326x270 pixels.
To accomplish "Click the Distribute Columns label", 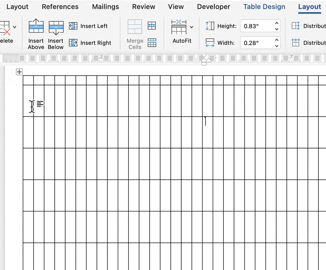I will 314,43.
